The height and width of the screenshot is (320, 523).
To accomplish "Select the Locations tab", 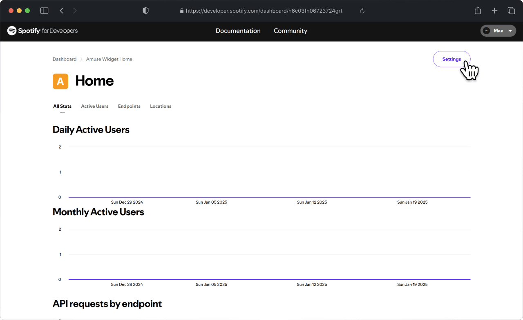I will coord(161,106).
